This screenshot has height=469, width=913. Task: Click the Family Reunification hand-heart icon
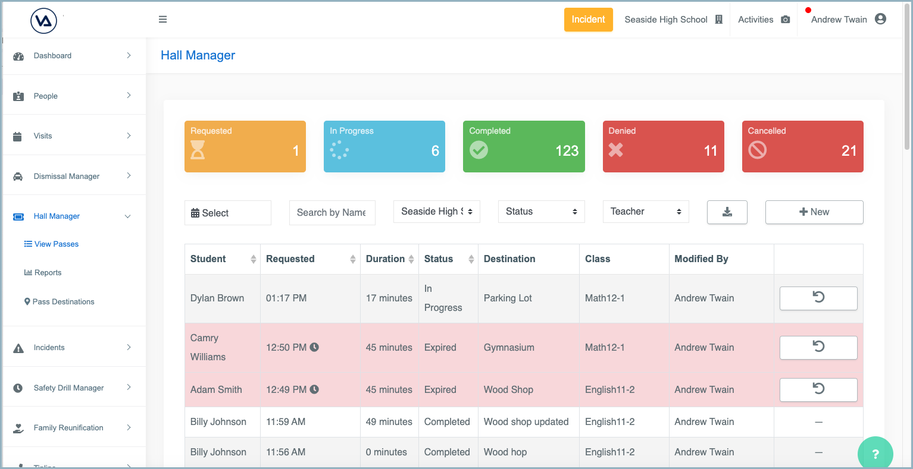[x=18, y=428]
